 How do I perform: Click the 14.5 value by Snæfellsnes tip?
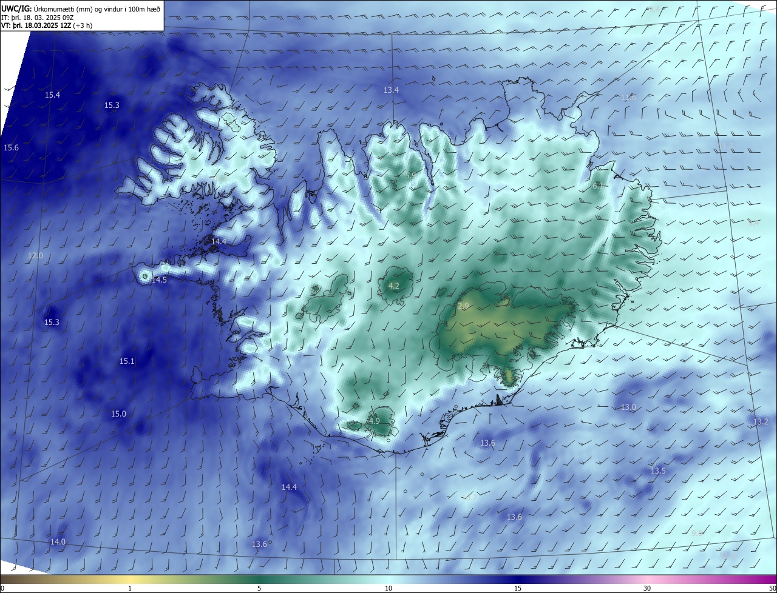159,280
